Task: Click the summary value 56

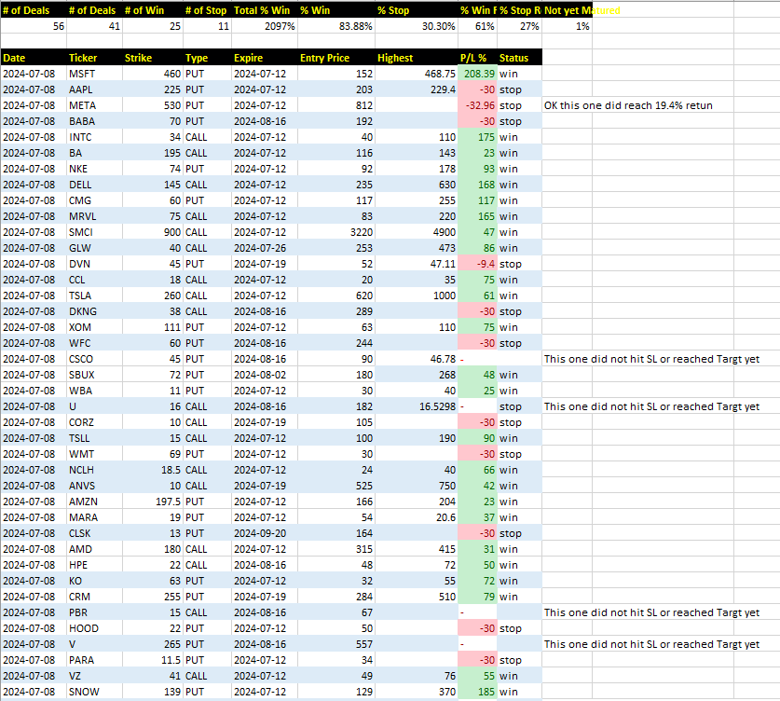Action: 34,26
